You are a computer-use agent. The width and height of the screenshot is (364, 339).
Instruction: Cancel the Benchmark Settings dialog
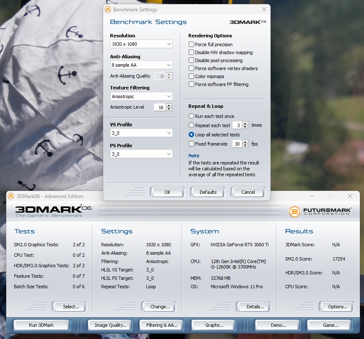(x=248, y=192)
